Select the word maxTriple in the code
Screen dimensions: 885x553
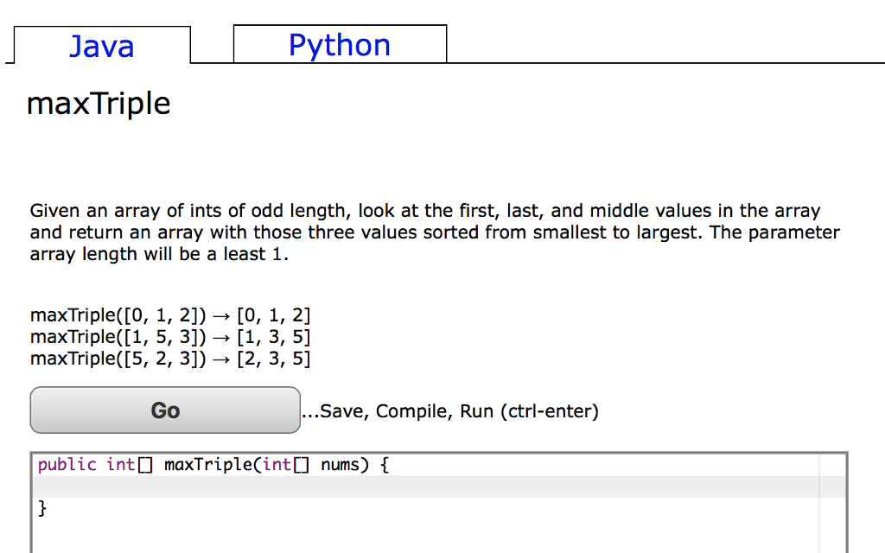pos(207,464)
